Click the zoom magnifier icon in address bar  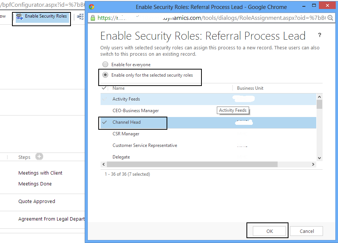pos(330,18)
